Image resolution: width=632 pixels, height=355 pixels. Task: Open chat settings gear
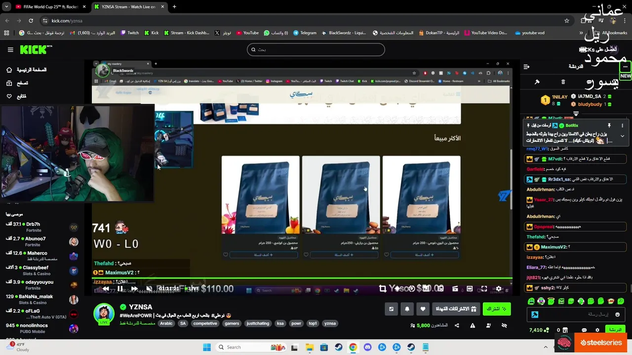coord(597,330)
